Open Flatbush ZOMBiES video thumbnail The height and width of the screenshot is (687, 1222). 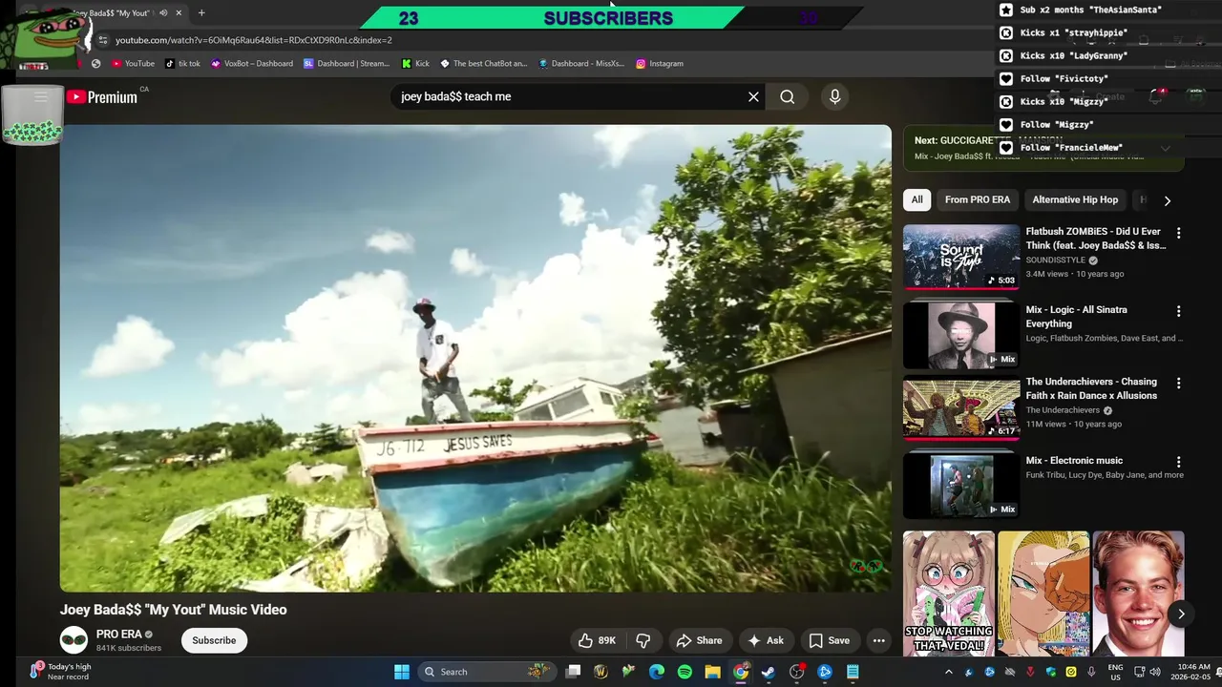(x=961, y=256)
